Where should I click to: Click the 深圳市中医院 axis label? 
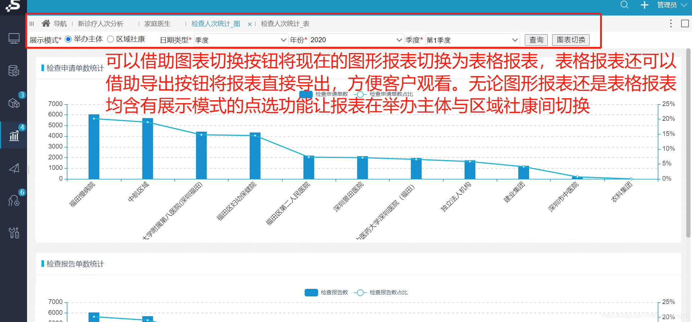[x=563, y=197]
